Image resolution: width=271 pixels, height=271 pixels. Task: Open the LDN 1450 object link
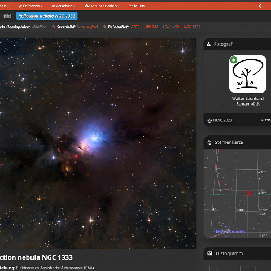[x=171, y=27]
